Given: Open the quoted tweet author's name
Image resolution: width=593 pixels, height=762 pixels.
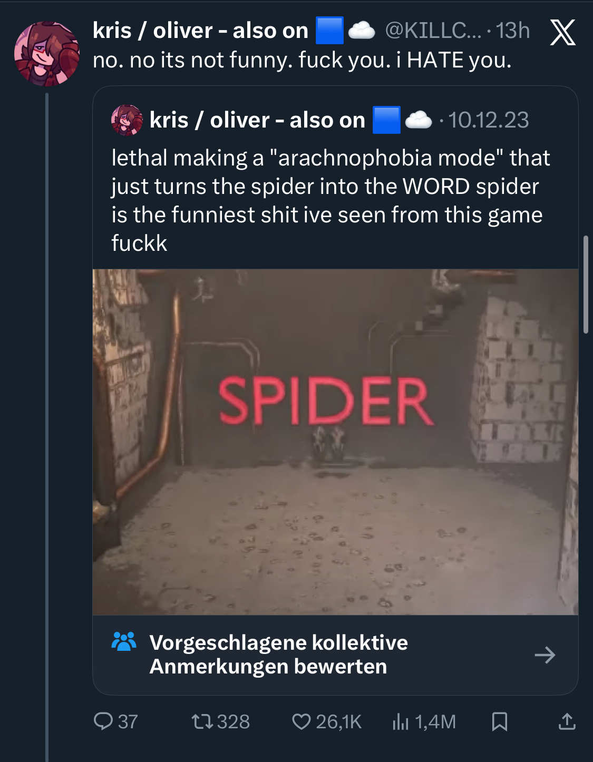Looking at the screenshot, I should 257,120.
